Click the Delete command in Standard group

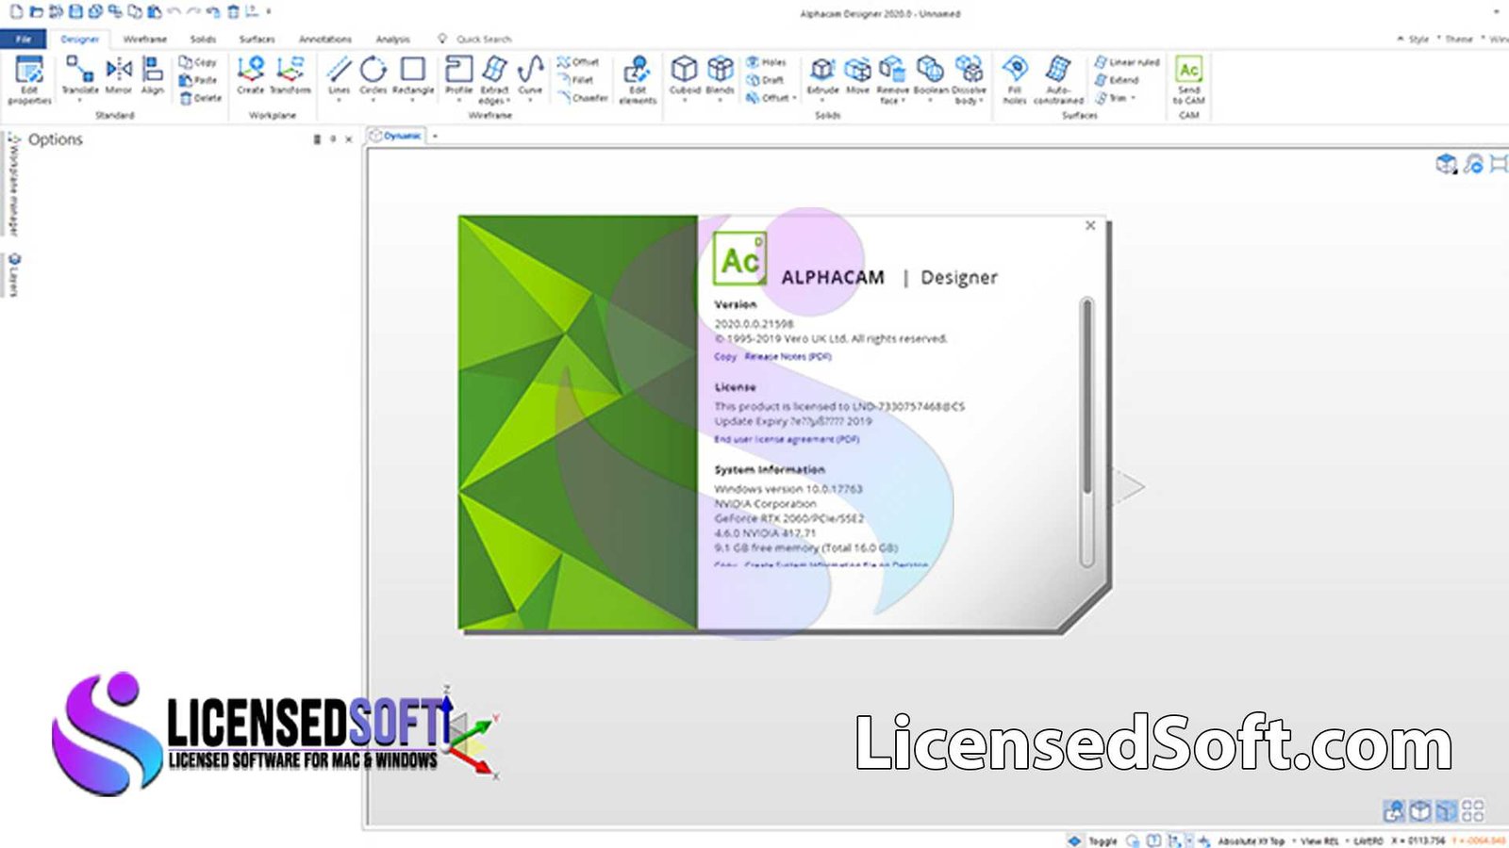click(x=201, y=98)
